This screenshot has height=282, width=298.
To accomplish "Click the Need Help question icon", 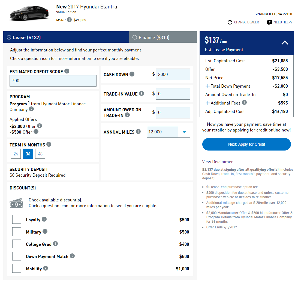I will click(x=269, y=23).
